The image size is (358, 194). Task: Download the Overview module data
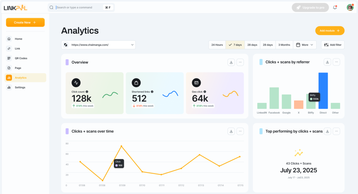tap(231, 62)
